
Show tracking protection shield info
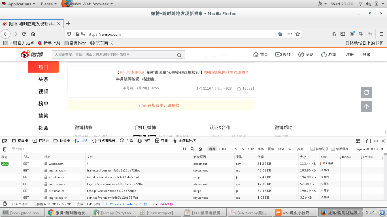pos(69,34)
